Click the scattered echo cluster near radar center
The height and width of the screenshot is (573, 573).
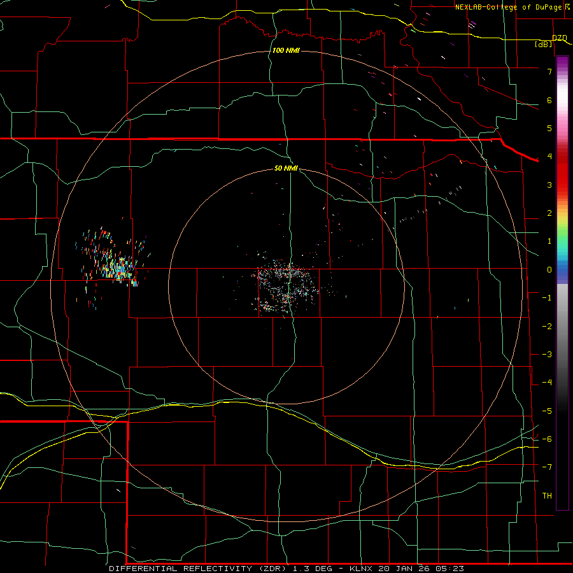pos(286,288)
